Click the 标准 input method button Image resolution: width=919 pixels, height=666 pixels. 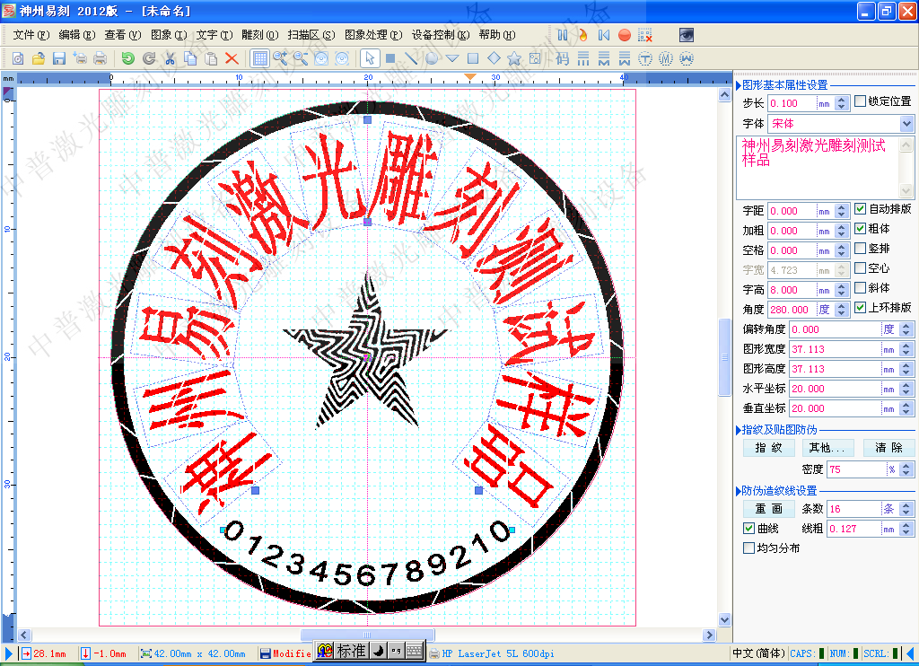351,651
